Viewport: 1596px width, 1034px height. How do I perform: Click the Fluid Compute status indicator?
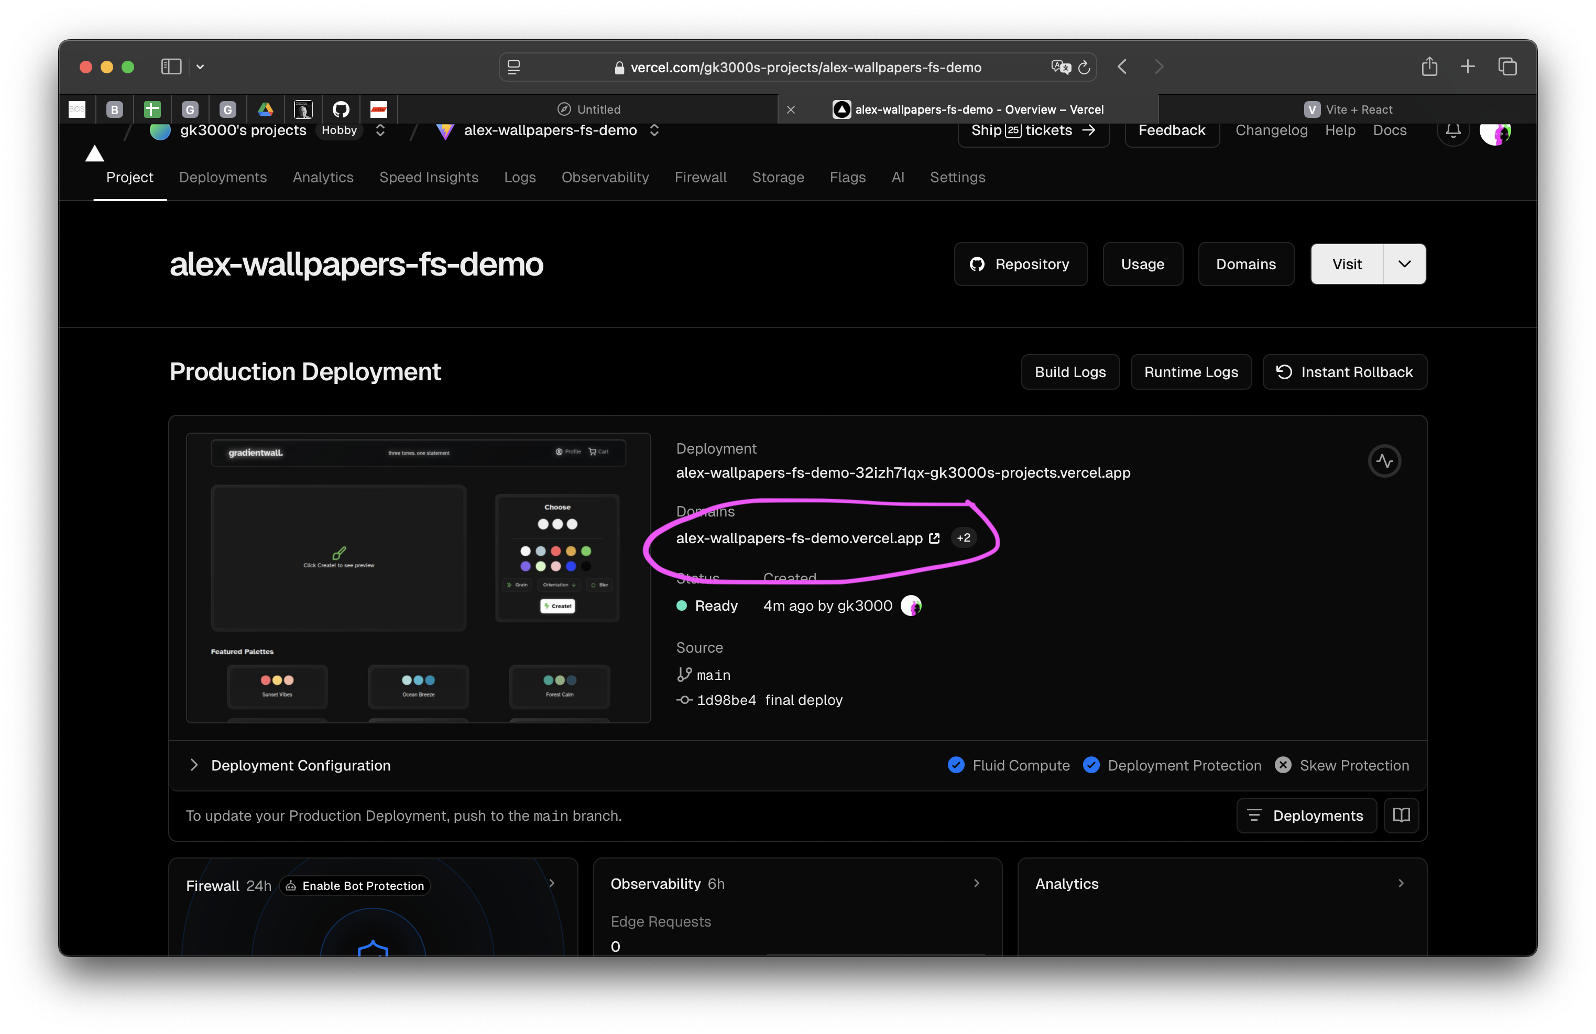(1009, 765)
